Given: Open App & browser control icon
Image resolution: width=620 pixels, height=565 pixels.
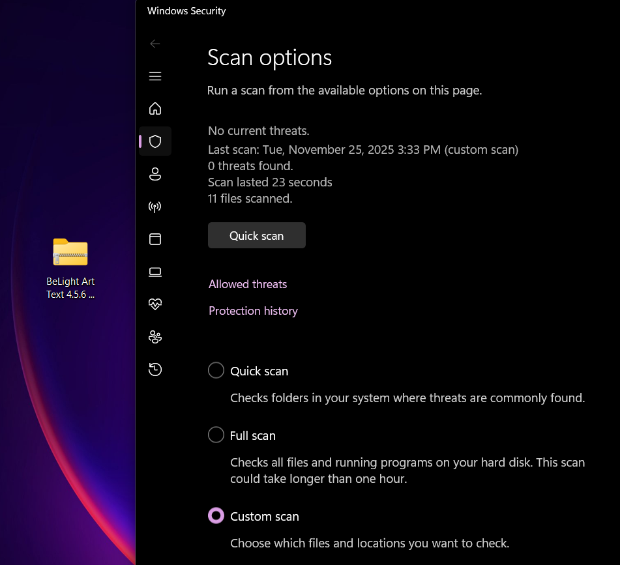Looking at the screenshot, I should (x=155, y=239).
